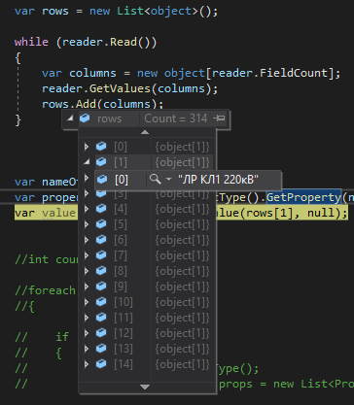Expand the [6] row entry
The width and height of the screenshot is (354, 405).
point(87,240)
